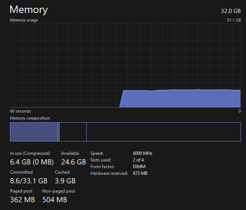Select the 3.9 GB Cached value
The width and height of the screenshot is (246, 210).
(65, 181)
